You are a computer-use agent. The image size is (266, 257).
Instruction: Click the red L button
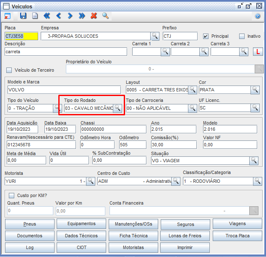(x=258, y=52)
